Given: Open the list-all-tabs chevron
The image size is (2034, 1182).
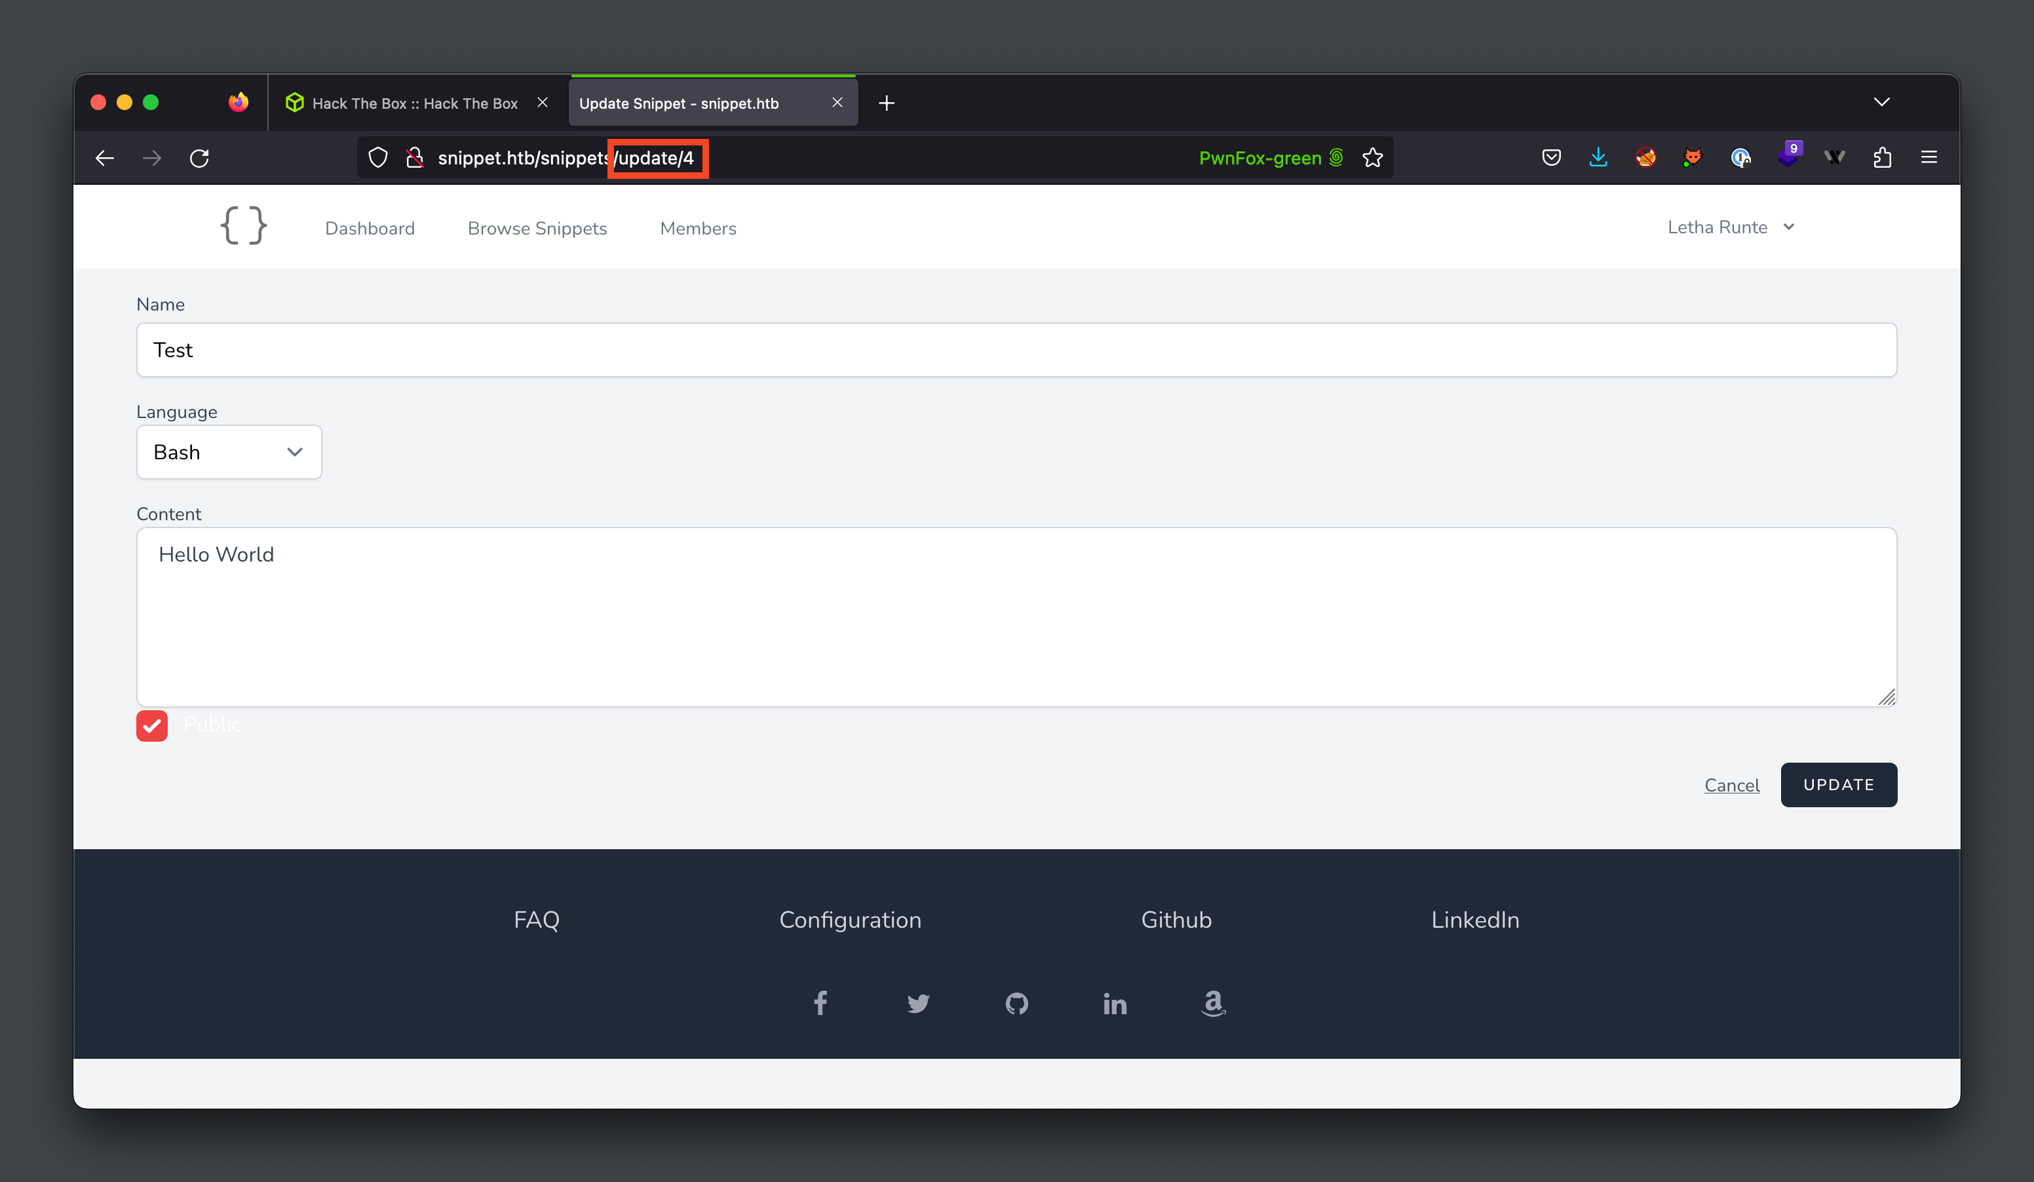Looking at the screenshot, I should 1881,102.
